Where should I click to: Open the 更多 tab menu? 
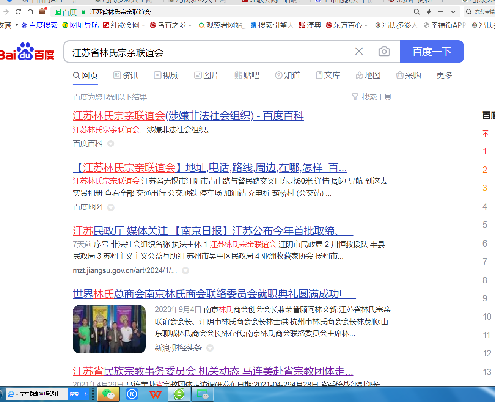click(x=444, y=75)
